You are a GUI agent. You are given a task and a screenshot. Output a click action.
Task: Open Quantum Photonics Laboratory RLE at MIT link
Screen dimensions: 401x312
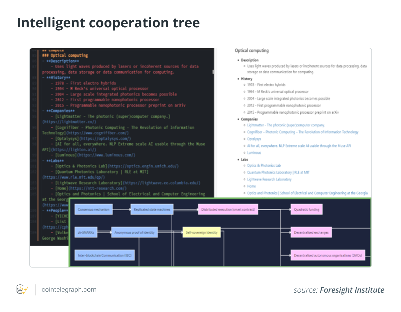pos(278,172)
